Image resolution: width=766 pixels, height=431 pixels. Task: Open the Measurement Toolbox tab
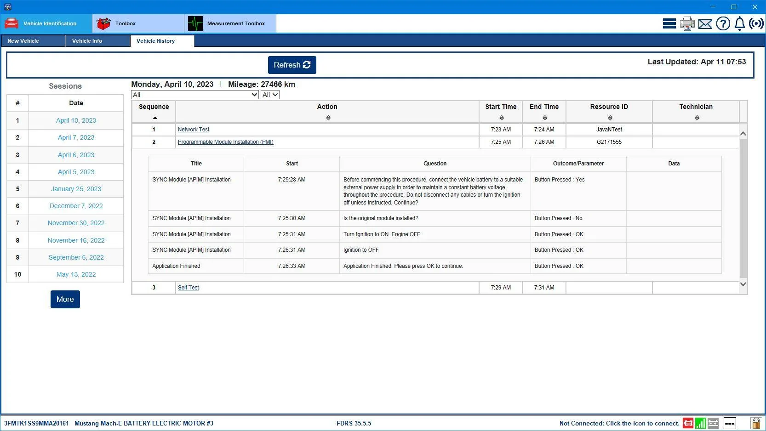pos(230,23)
